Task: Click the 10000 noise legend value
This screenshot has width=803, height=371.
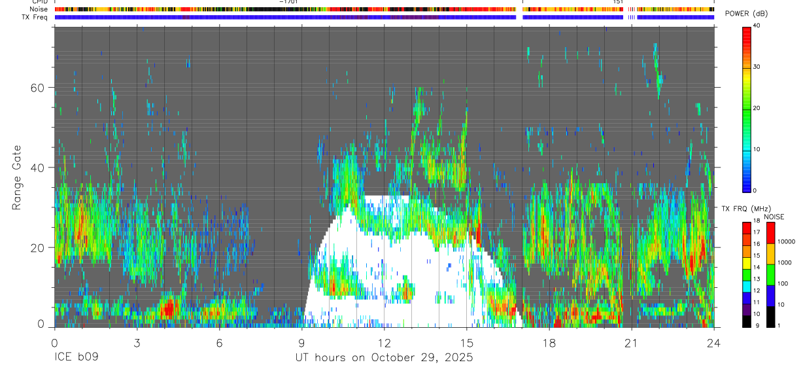Action: point(786,241)
